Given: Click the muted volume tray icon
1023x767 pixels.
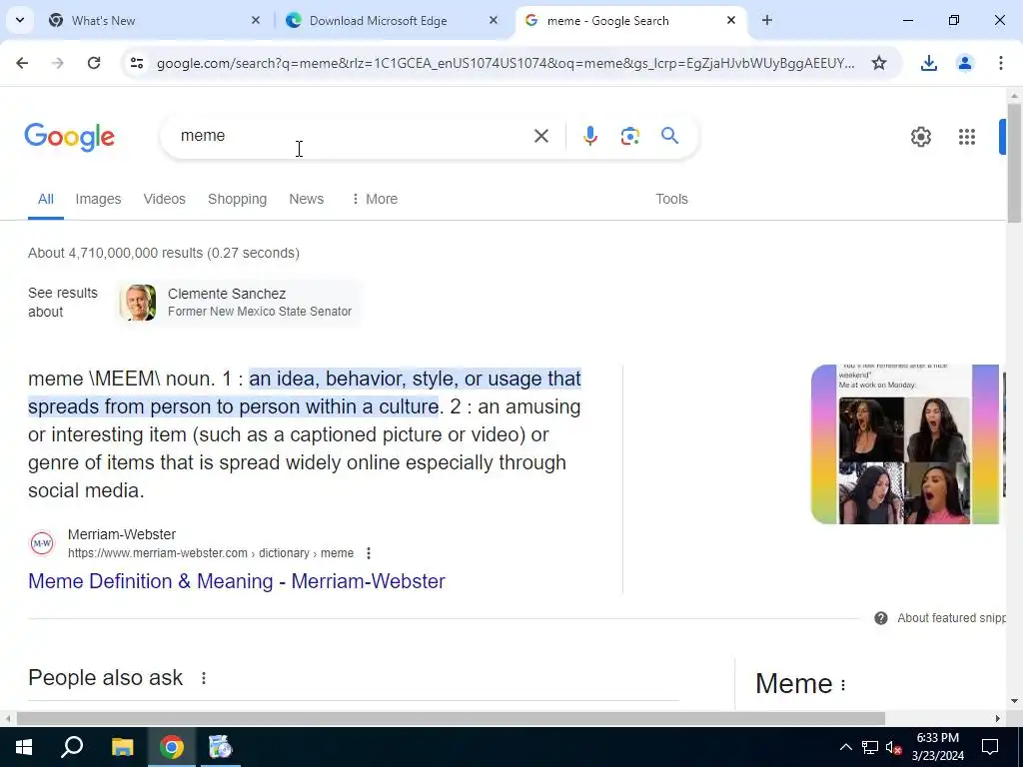Looking at the screenshot, I should coord(893,747).
